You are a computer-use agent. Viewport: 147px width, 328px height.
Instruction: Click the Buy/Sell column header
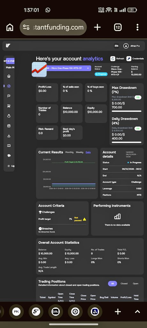(x=103, y=297)
